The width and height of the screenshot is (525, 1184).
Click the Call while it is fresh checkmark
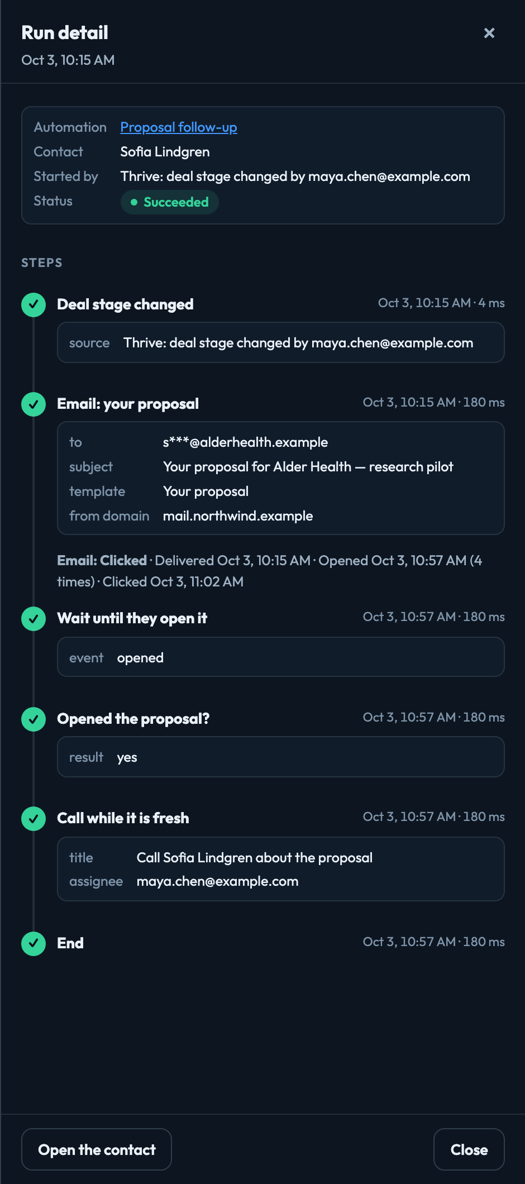tap(34, 818)
